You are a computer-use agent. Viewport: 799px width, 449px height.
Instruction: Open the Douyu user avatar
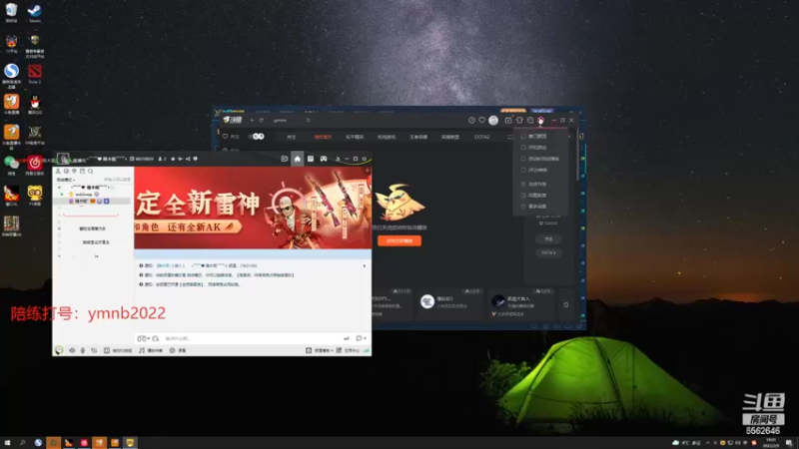point(493,120)
